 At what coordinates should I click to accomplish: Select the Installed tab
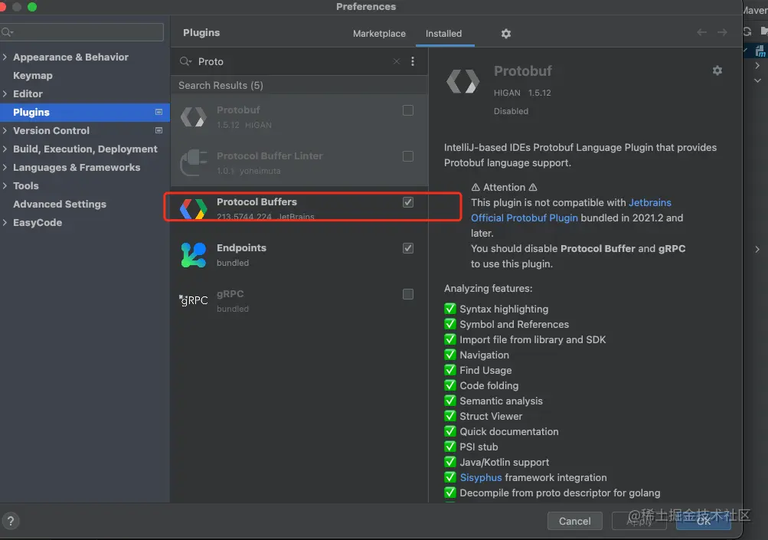pyautogui.click(x=443, y=34)
